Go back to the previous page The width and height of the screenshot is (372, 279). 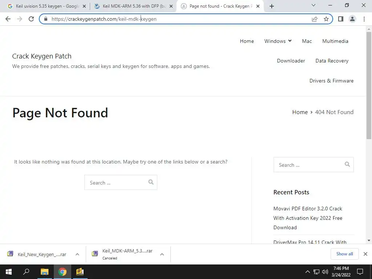8,19
